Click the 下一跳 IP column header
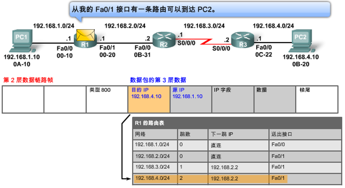 [239, 134]
